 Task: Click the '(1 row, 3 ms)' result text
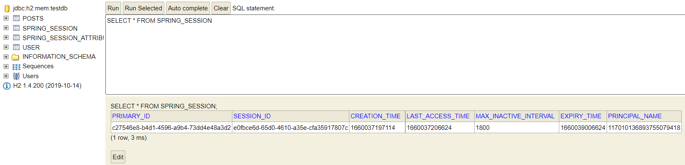coord(129,138)
